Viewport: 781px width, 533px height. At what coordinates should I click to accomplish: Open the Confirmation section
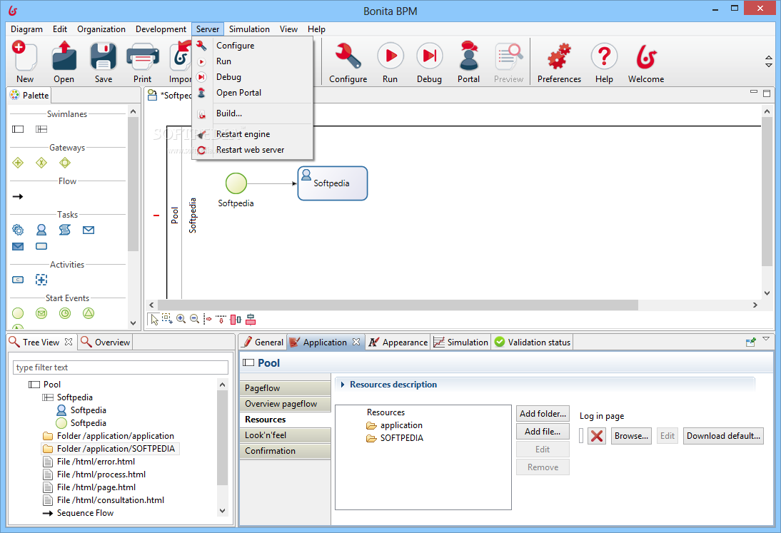coord(286,451)
